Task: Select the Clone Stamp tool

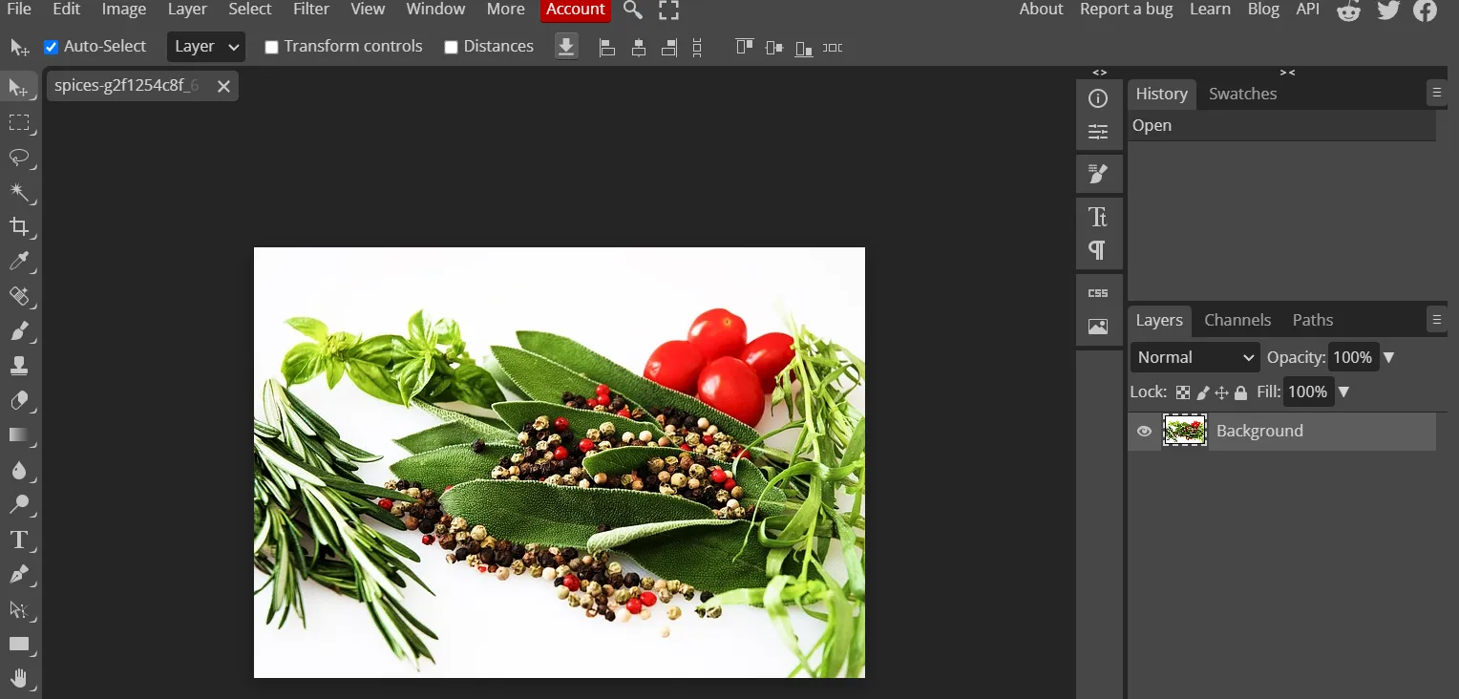Action: point(18,366)
